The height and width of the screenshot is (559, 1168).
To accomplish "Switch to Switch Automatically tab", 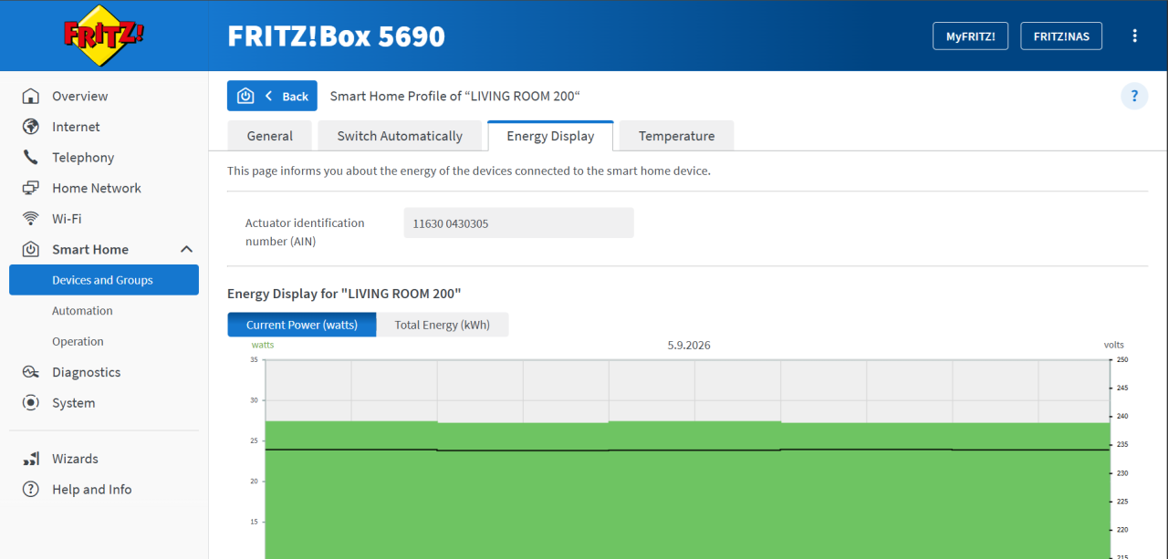I will [400, 136].
